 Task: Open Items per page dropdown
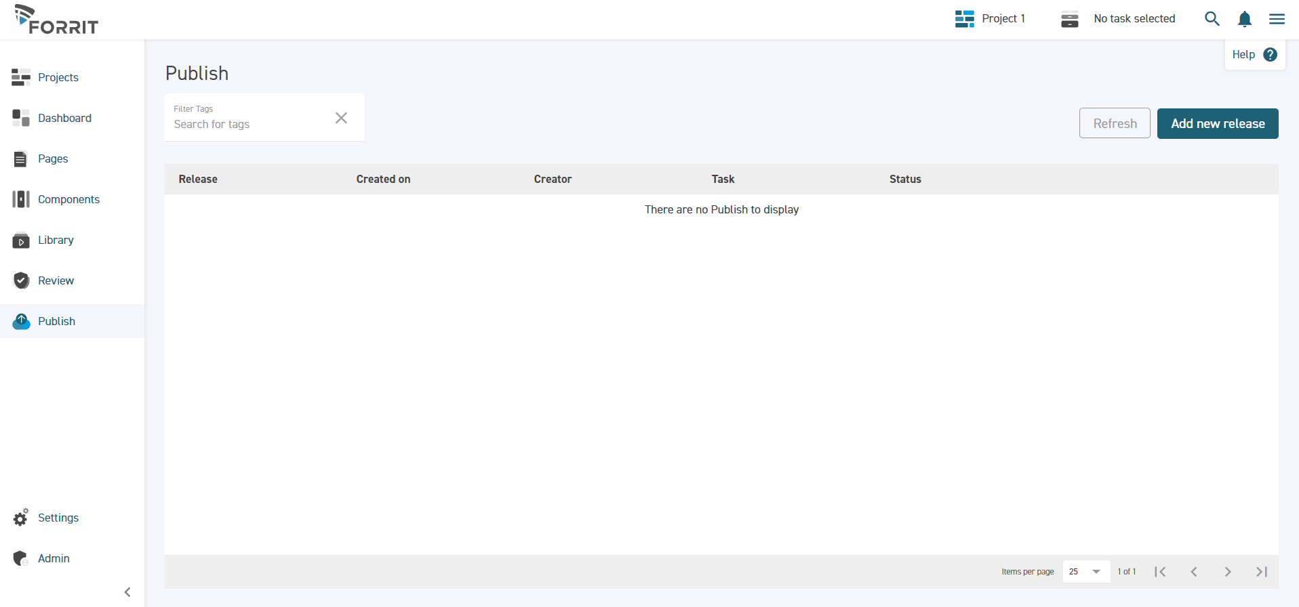(1086, 572)
